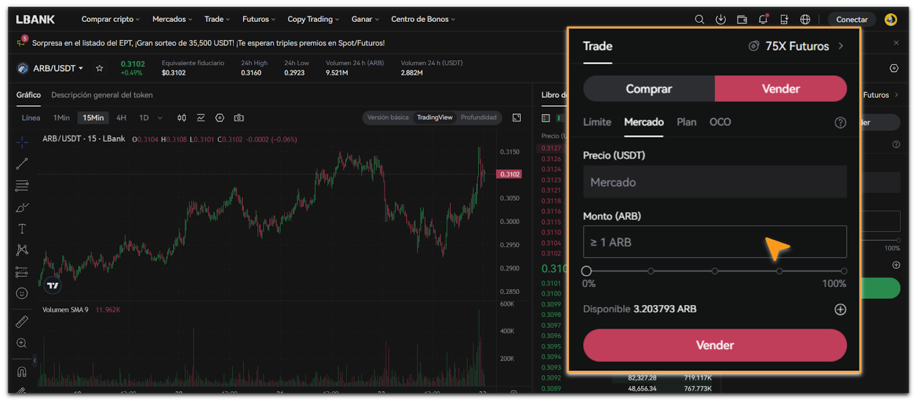Viewport: 919px width, 403px height.
Task: Open the Trade dropdown in the navigation bar
Action: click(217, 19)
